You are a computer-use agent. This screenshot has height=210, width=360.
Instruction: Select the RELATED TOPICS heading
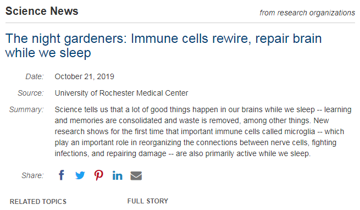click(x=38, y=202)
